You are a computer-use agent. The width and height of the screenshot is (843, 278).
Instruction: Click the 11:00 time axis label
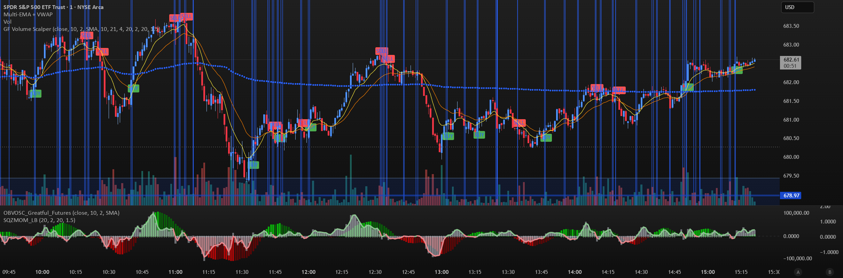pos(175,272)
